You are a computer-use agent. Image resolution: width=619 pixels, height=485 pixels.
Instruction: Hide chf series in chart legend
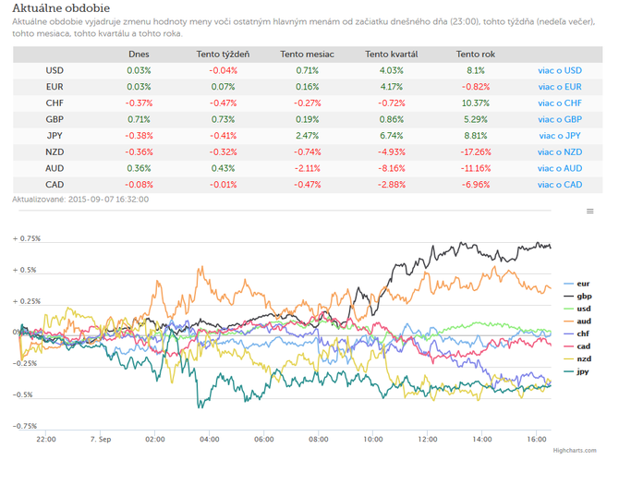point(577,333)
